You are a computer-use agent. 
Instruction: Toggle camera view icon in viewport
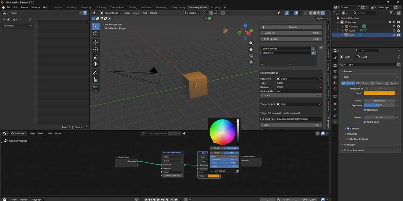(x=251, y=56)
